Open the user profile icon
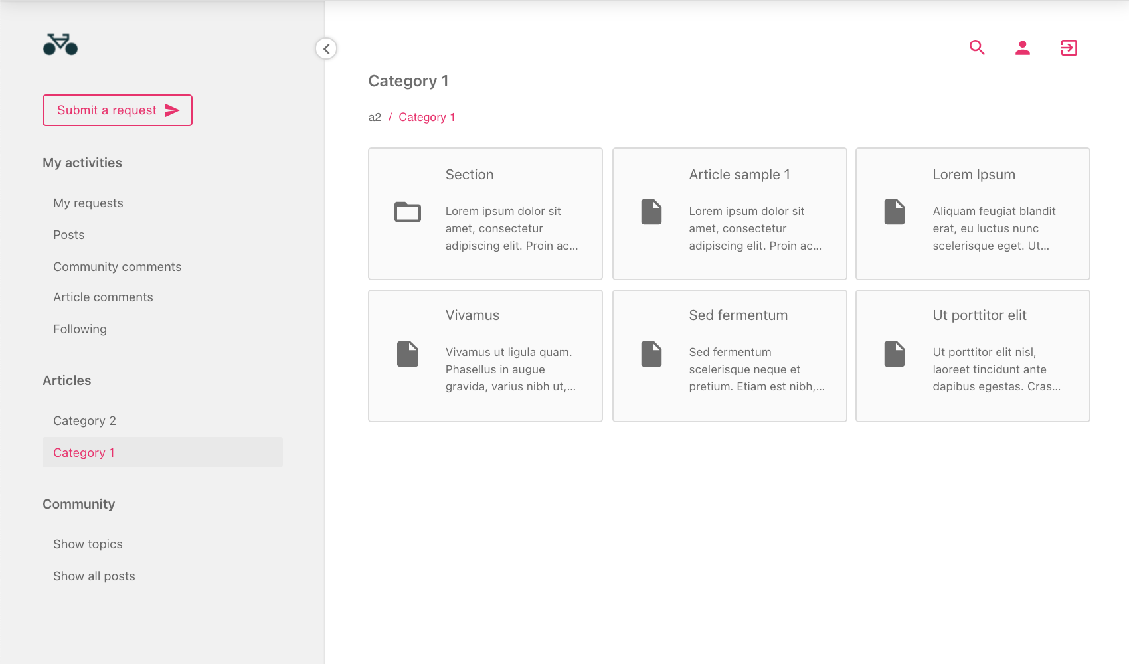The height and width of the screenshot is (664, 1129). click(x=1023, y=48)
